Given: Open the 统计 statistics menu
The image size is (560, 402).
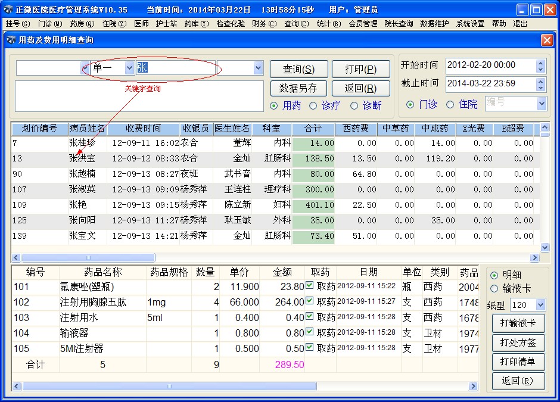Looking at the screenshot, I should point(328,25).
